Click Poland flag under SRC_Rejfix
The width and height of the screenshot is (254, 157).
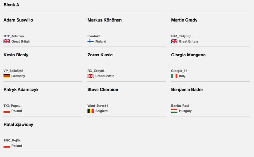[7, 146]
